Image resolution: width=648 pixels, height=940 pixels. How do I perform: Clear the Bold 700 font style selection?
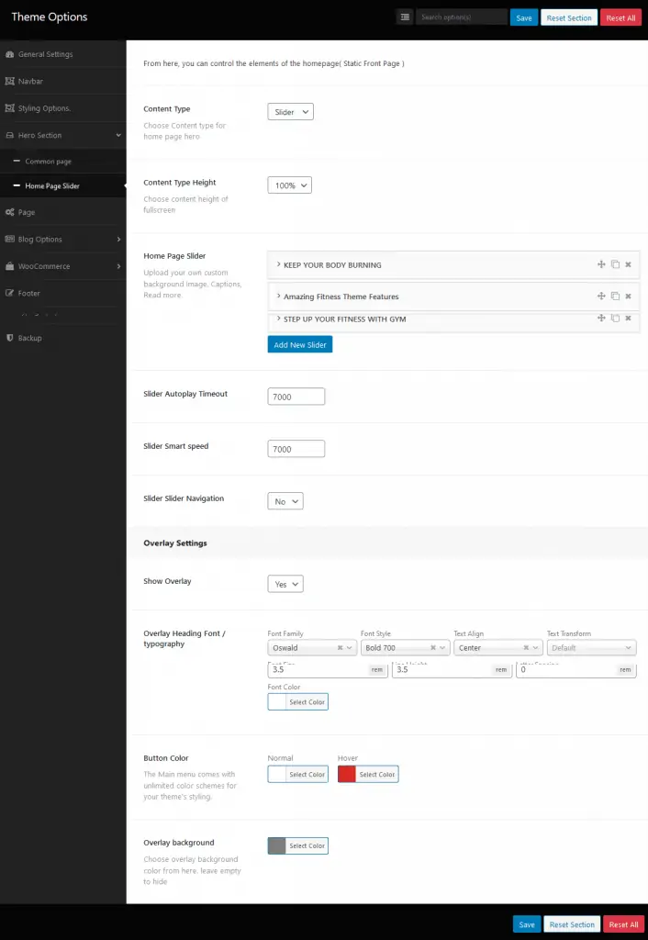[433, 648]
